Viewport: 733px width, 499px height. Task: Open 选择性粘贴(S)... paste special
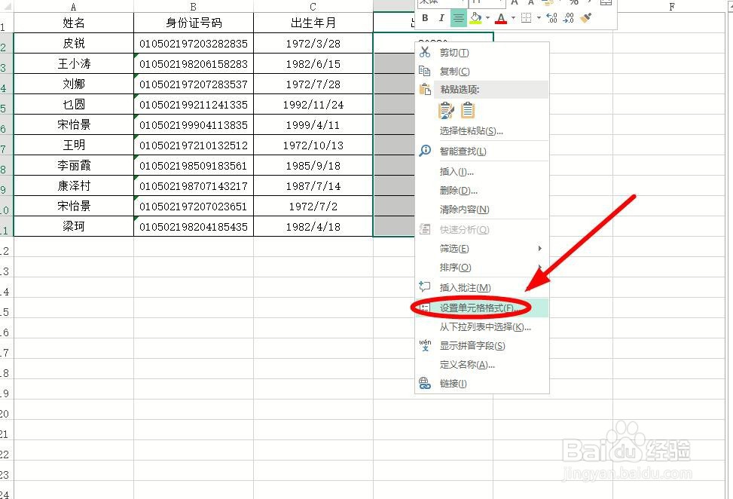tap(482, 131)
